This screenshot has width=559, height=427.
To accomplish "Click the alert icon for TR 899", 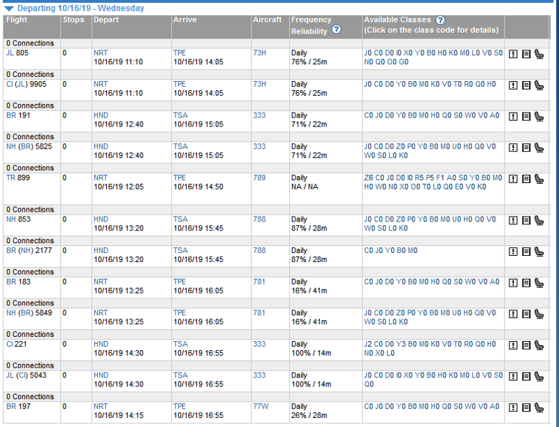I will (x=513, y=179).
